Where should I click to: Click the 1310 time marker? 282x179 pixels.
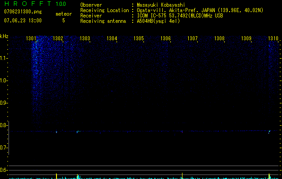273,38
